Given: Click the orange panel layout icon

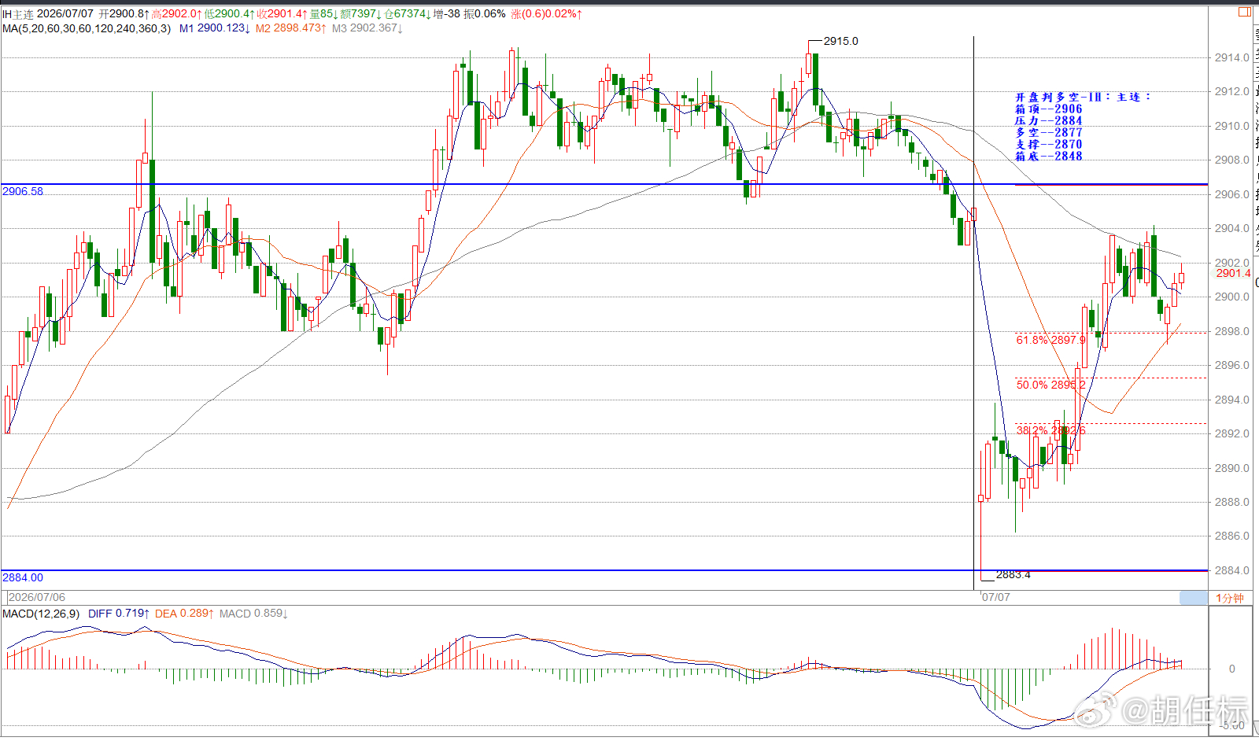Looking at the screenshot, I should [x=1244, y=12].
